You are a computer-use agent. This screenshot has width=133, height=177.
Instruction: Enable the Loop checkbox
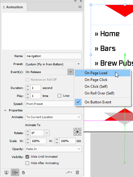coord(59,96)
